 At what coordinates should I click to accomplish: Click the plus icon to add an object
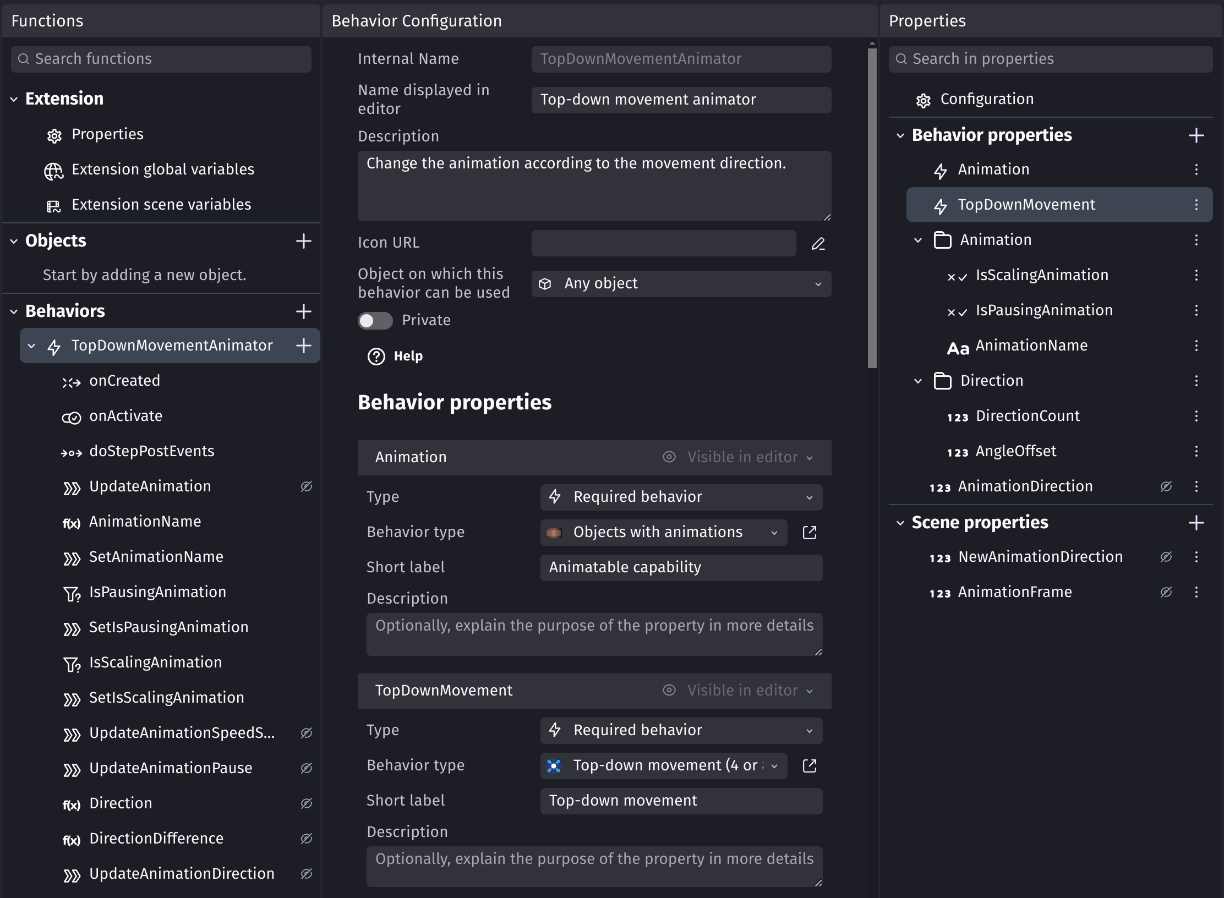pyautogui.click(x=303, y=241)
